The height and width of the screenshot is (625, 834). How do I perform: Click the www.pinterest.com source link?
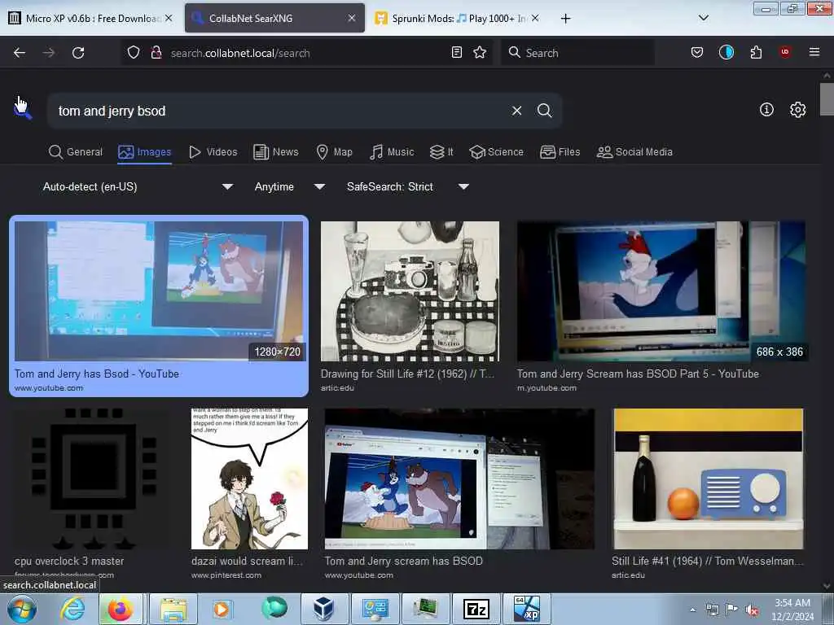pos(226,575)
